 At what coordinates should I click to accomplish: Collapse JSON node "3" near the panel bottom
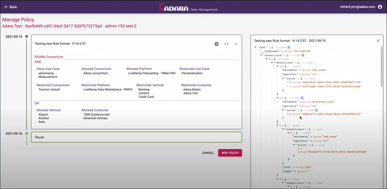click(277, 179)
